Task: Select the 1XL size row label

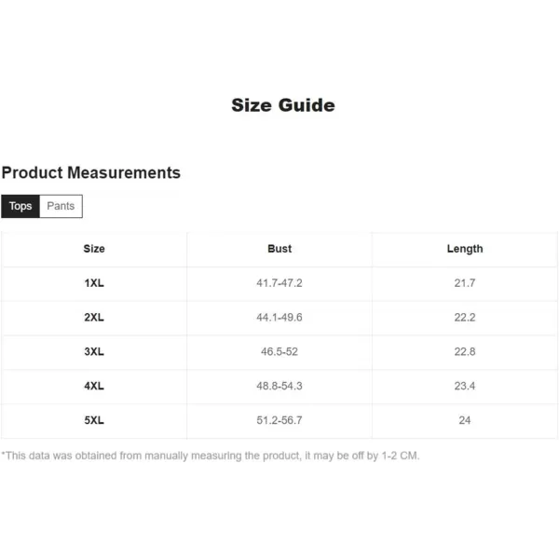Action: coord(94,283)
